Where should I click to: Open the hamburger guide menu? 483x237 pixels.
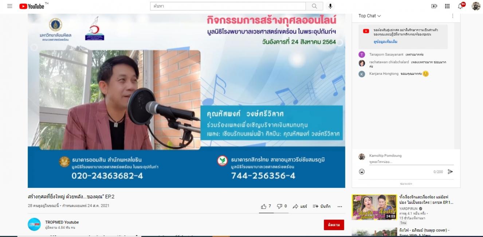click(x=10, y=6)
